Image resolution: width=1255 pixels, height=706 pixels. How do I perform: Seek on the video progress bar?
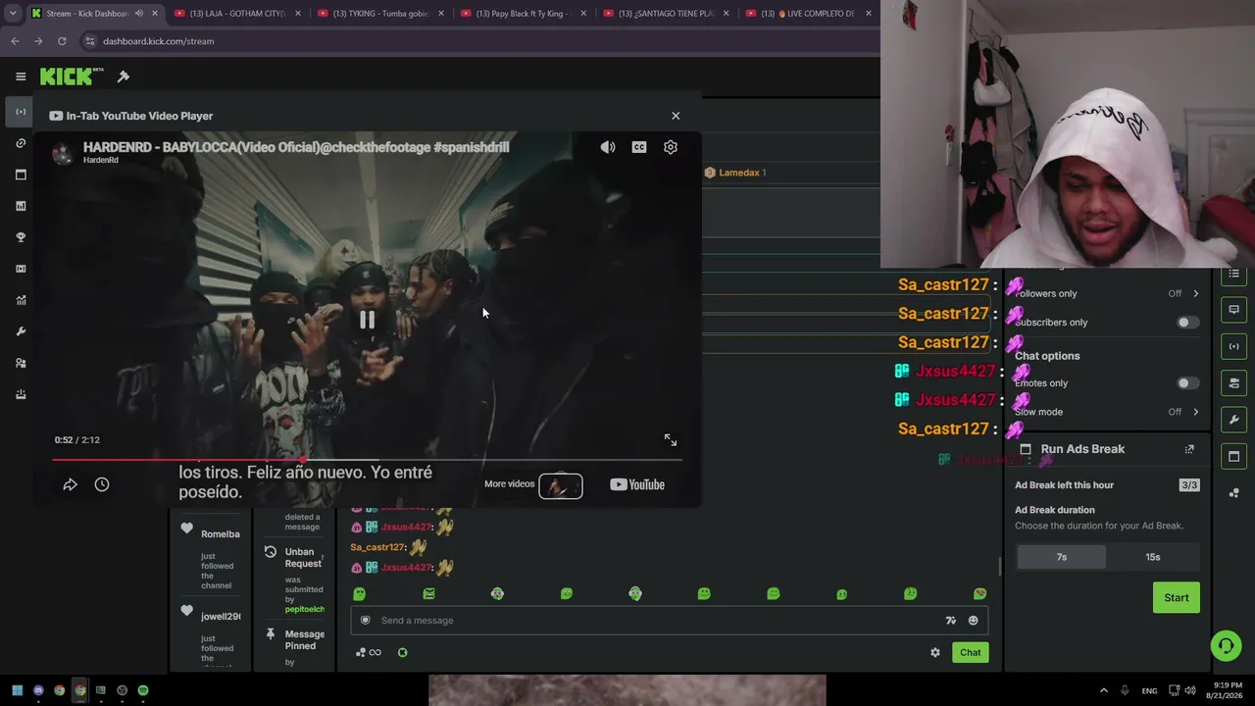pos(367,459)
